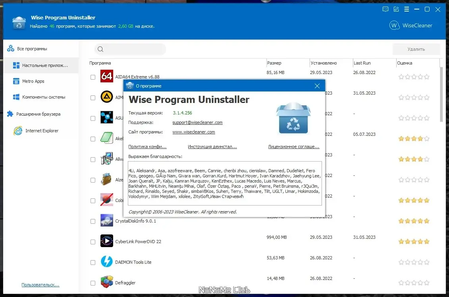Image resolution: width=449 pixels, height=297 pixels.
Task: Click the CyberLink PowerDVD 22 icon
Action: (106, 241)
